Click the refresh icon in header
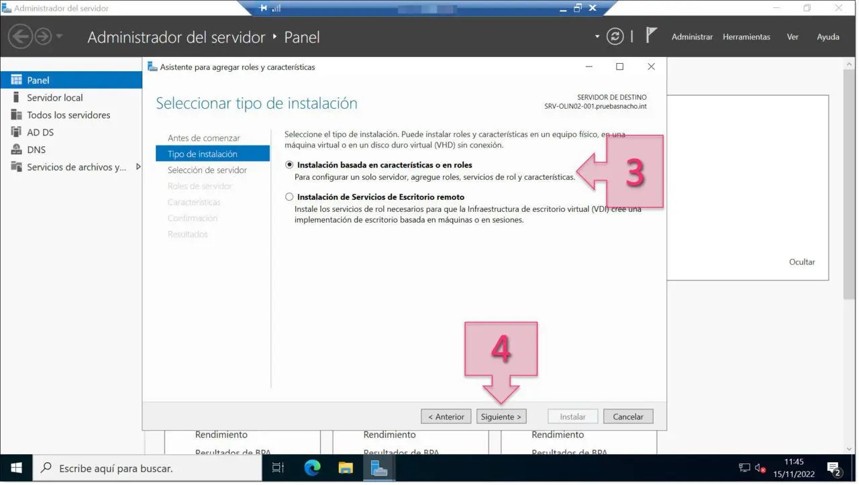The height and width of the screenshot is (485, 859). pos(615,36)
